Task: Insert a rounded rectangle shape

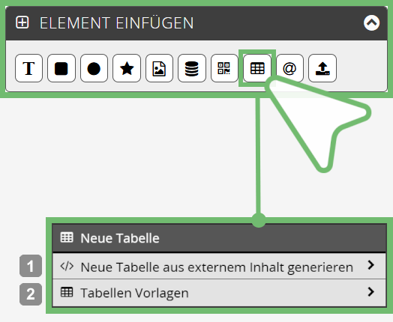Action: coord(61,68)
